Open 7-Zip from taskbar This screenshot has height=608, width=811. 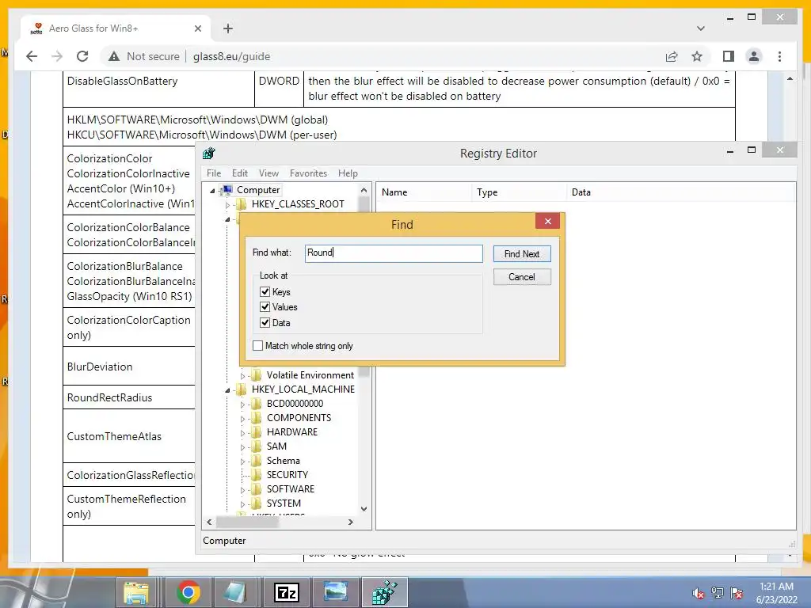[287, 592]
